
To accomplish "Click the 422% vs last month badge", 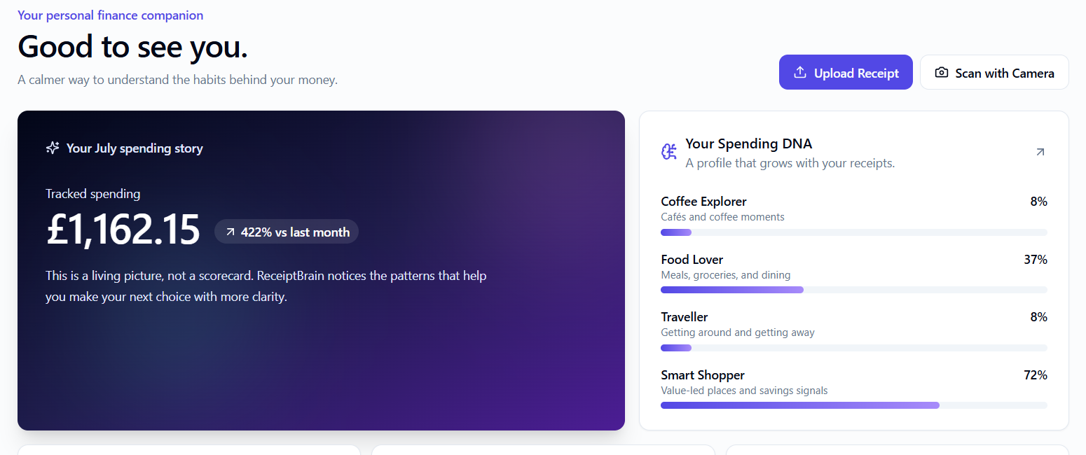I will (x=287, y=232).
